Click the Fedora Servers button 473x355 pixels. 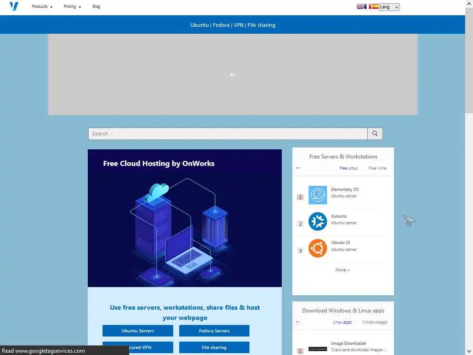coord(214,331)
